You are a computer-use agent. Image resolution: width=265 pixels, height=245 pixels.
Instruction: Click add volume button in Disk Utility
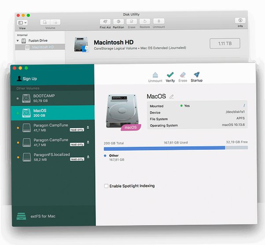(45, 22)
